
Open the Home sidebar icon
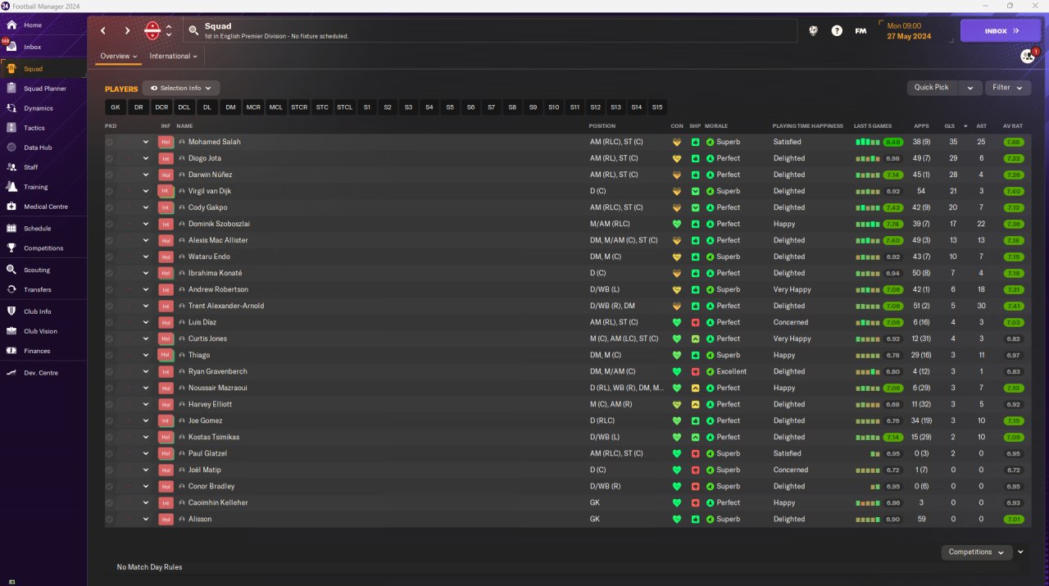pyautogui.click(x=11, y=25)
